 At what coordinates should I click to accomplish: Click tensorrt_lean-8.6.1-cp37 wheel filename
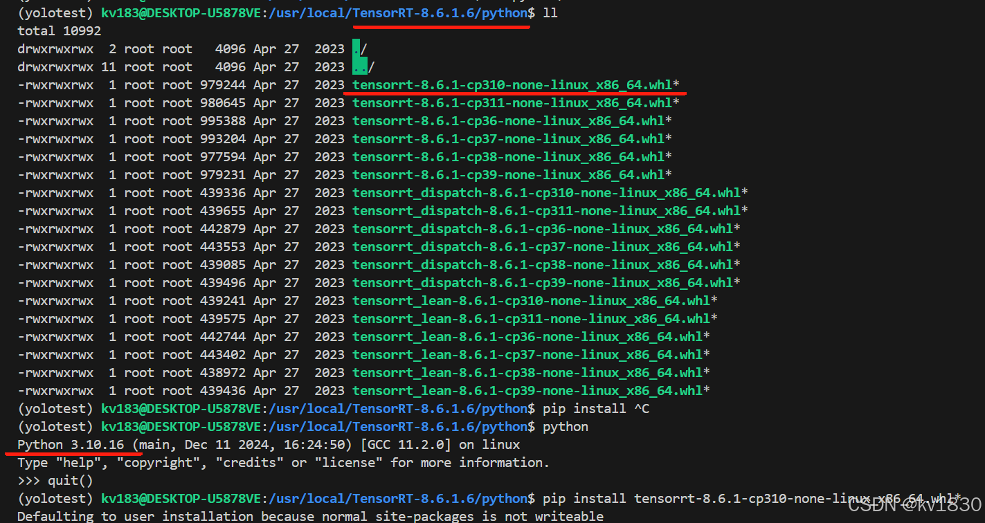tap(527, 355)
